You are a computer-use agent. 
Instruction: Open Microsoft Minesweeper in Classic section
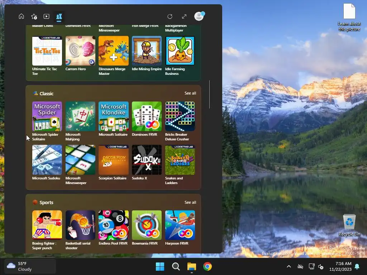(x=80, y=165)
